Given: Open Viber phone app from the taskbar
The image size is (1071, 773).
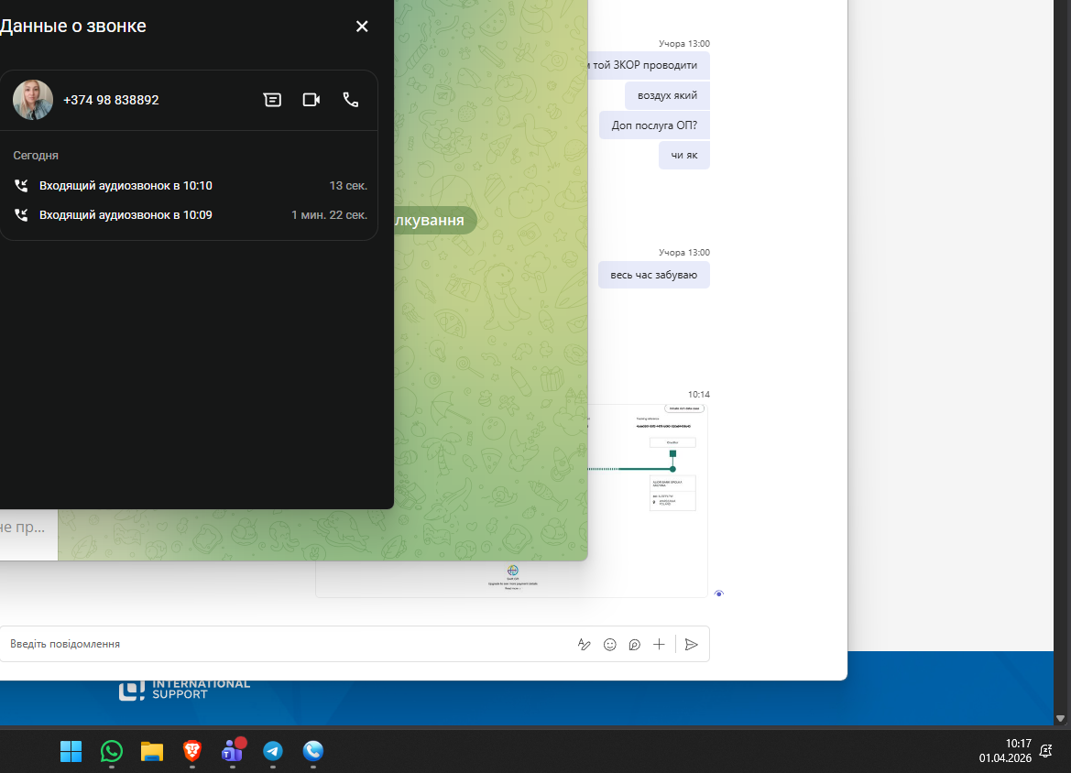Looking at the screenshot, I should tap(312, 751).
